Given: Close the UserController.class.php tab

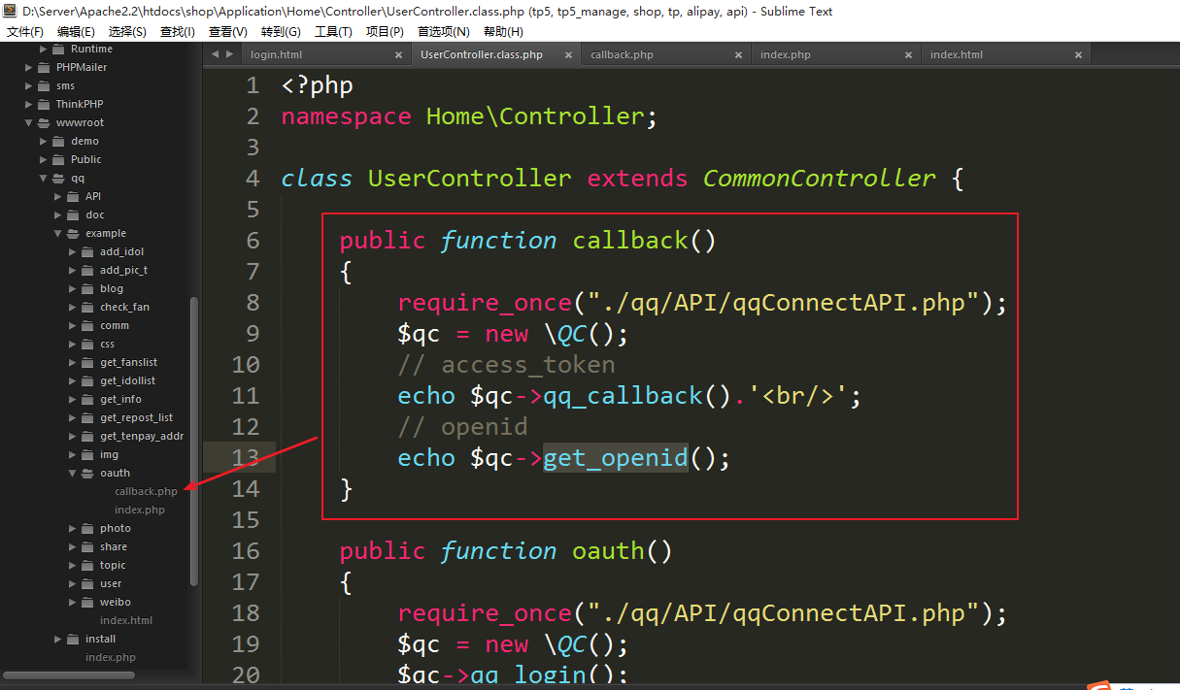Looking at the screenshot, I should coord(568,55).
